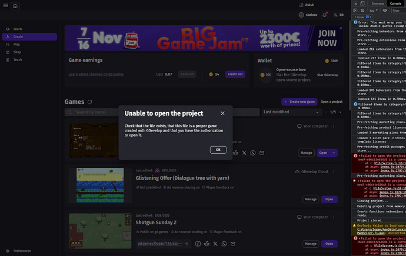Click Create new game button
The image size is (406, 256).
pos(299,102)
